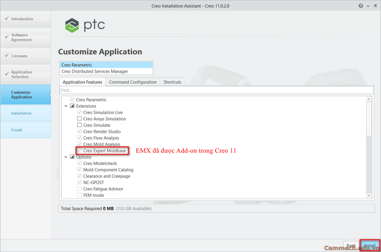Enable FEM mode
This screenshot has height=252, width=381.
[79, 195]
